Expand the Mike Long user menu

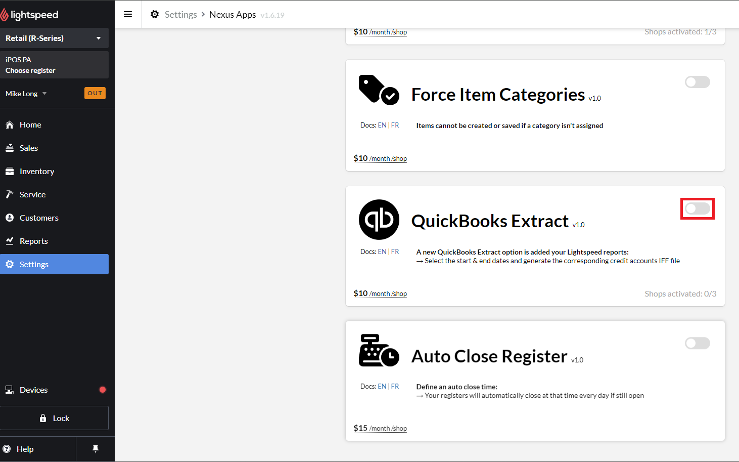[x=26, y=94]
